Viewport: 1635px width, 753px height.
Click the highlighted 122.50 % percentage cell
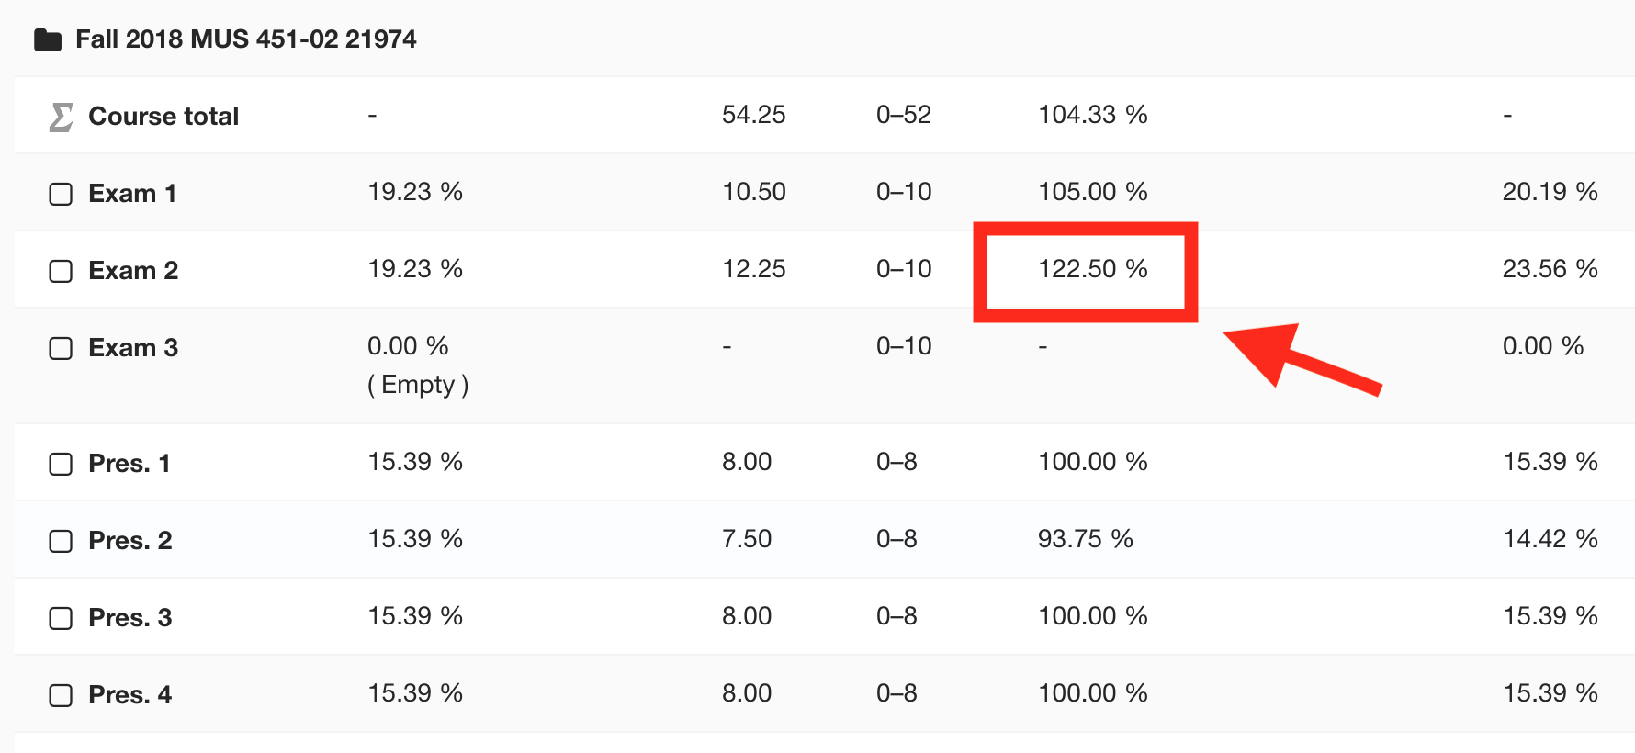point(1093,269)
